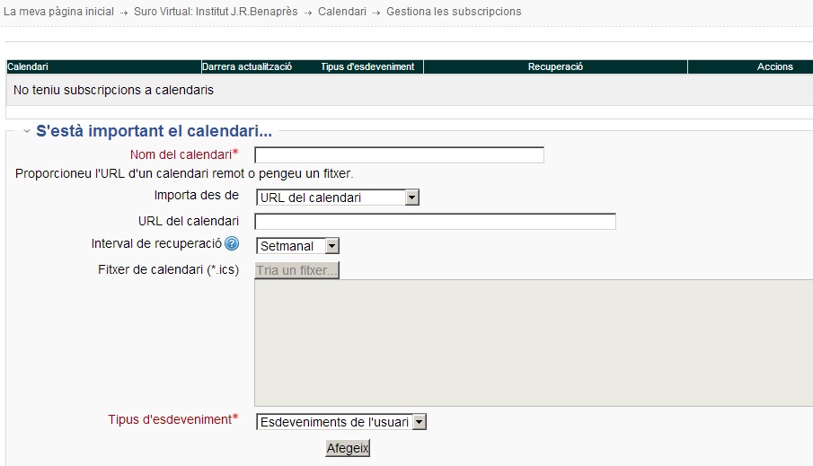Image resolution: width=813 pixels, height=466 pixels.
Task: Collapse the S'està important el calendari section
Action: (27, 131)
